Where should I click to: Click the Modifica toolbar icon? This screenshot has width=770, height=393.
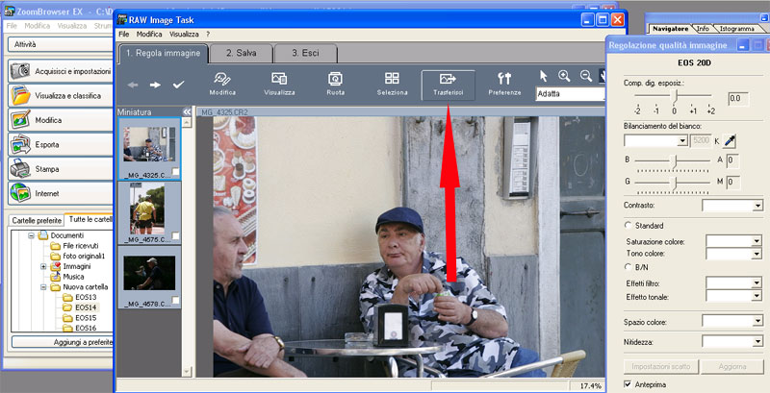[x=223, y=84]
